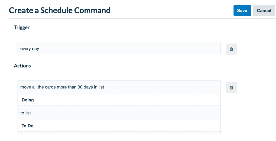Click the empty bottom row under "To Do"

(119, 133)
